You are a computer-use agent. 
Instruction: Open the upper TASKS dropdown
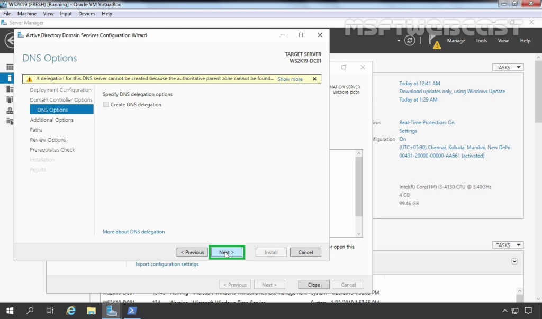[508, 67]
